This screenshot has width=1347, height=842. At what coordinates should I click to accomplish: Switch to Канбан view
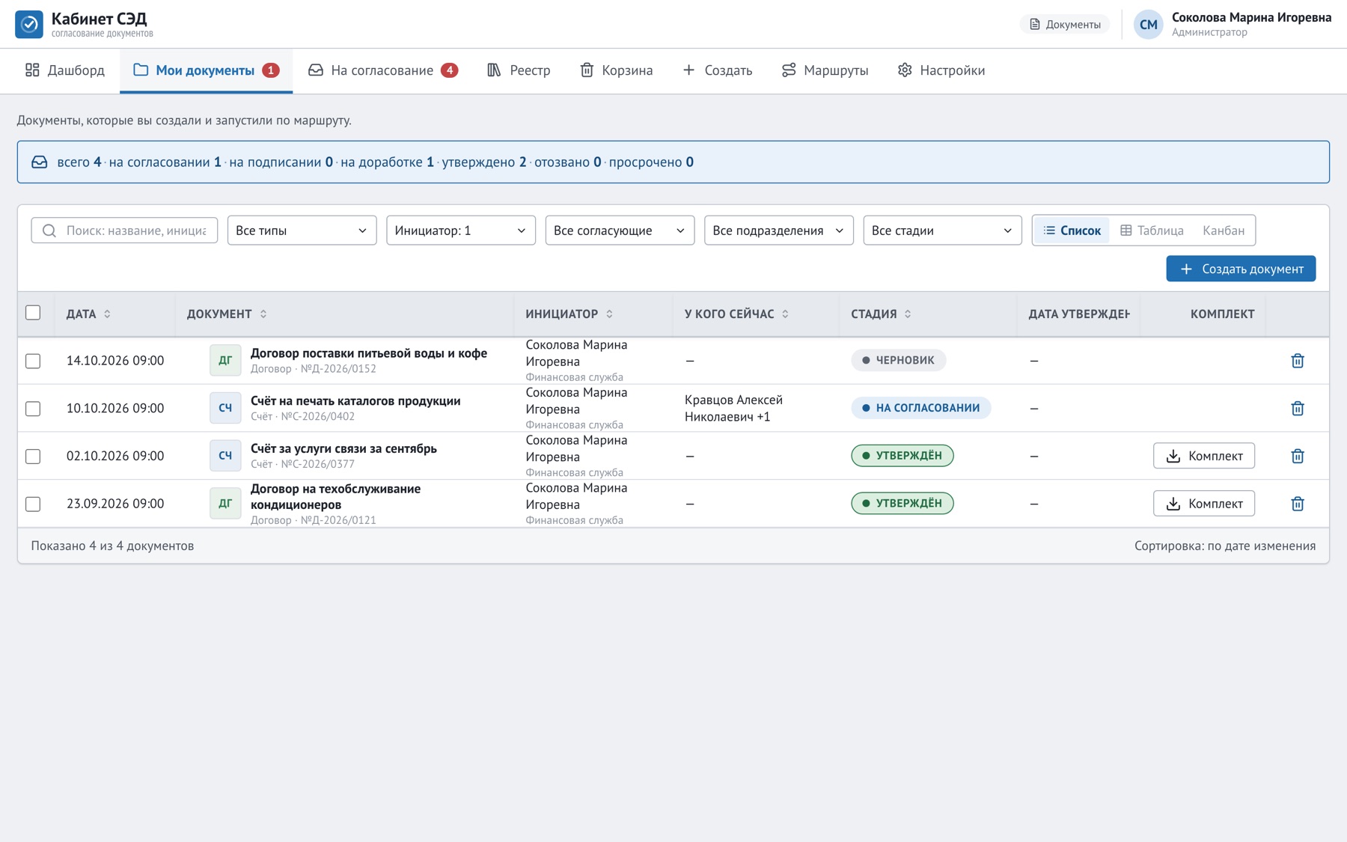point(1224,231)
